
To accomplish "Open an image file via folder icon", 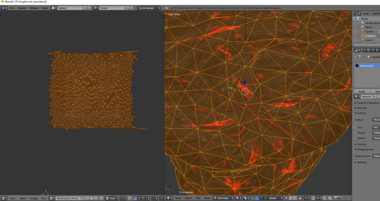I will coord(91,198).
